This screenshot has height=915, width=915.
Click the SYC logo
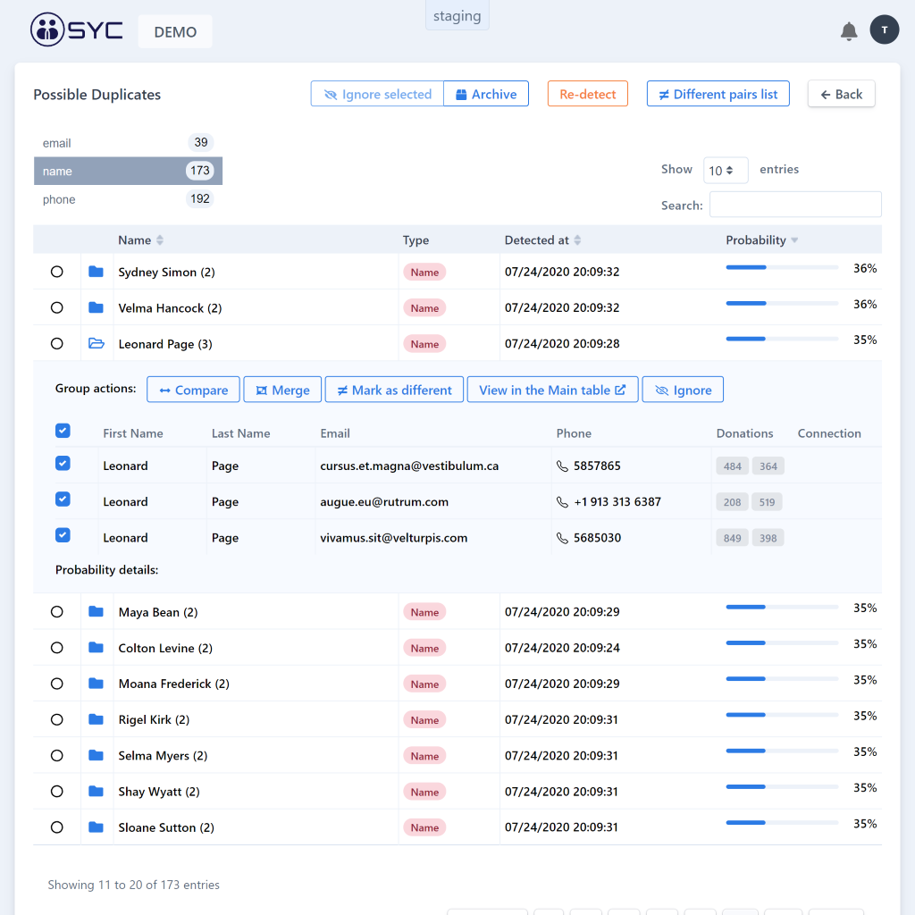click(77, 30)
